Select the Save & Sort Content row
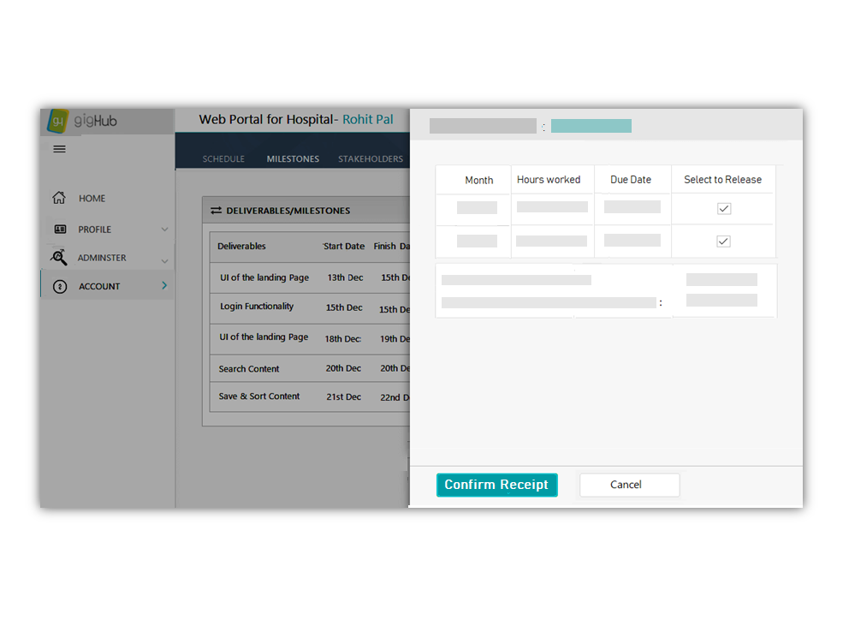 tap(310, 396)
